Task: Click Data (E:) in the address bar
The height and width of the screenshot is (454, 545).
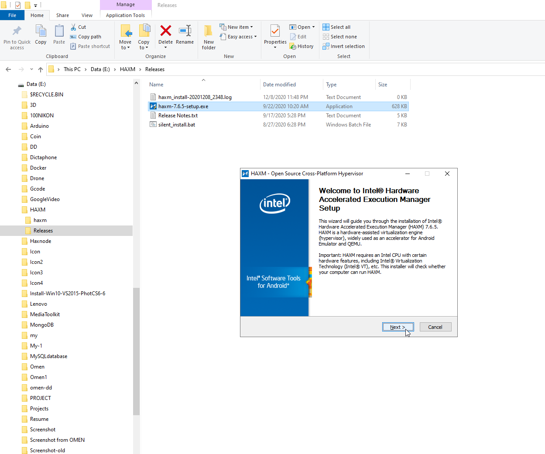Action: pos(100,69)
